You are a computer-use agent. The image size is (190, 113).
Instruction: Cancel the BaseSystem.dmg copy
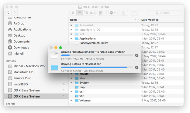click(x=137, y=55)
